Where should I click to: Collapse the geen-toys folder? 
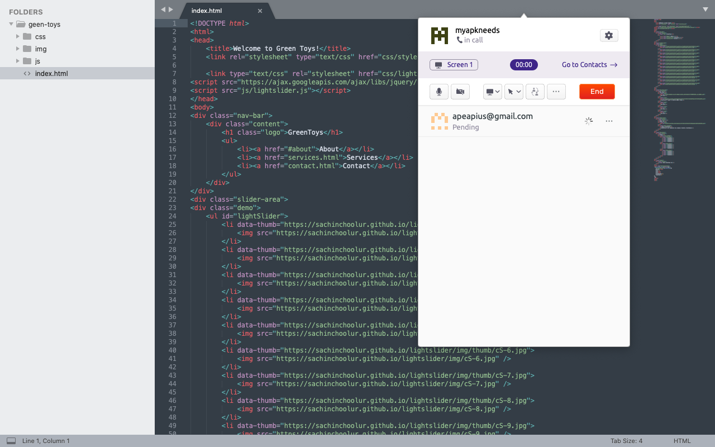click(10, 24)
